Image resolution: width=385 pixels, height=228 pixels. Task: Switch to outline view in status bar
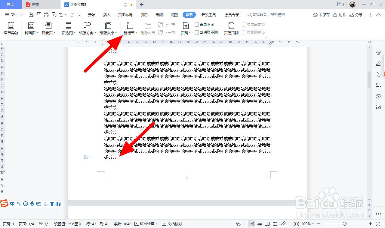pos(260,224)
